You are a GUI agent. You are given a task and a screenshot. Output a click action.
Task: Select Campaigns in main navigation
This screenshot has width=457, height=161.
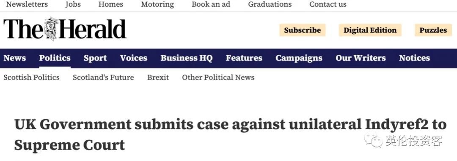(x=299, y=58)
